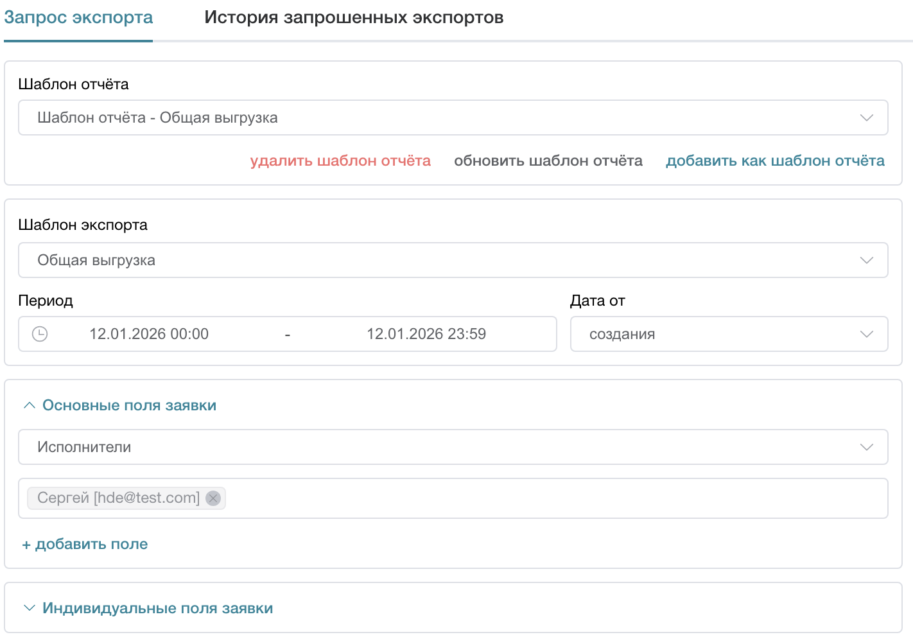Screen dimensions: 913x637
Task: Click добавить как шаблон отчёта link
Action: click(x=775, y=161)
